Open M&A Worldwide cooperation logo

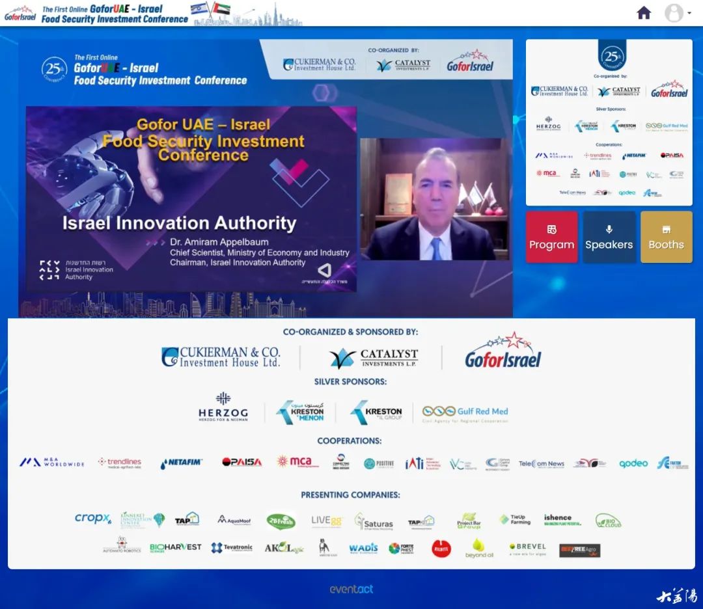(52, 462)
